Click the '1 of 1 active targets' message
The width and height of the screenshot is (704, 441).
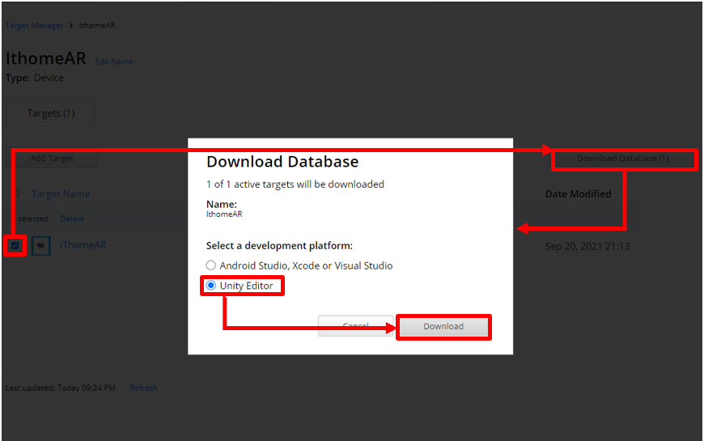295,184
